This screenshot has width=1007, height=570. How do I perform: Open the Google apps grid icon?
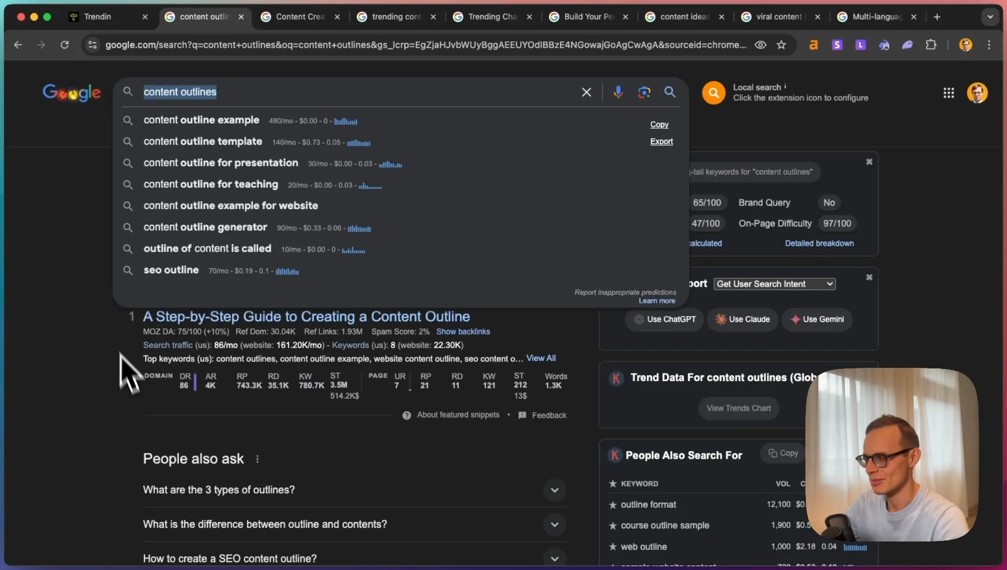[x=948, y=93]
